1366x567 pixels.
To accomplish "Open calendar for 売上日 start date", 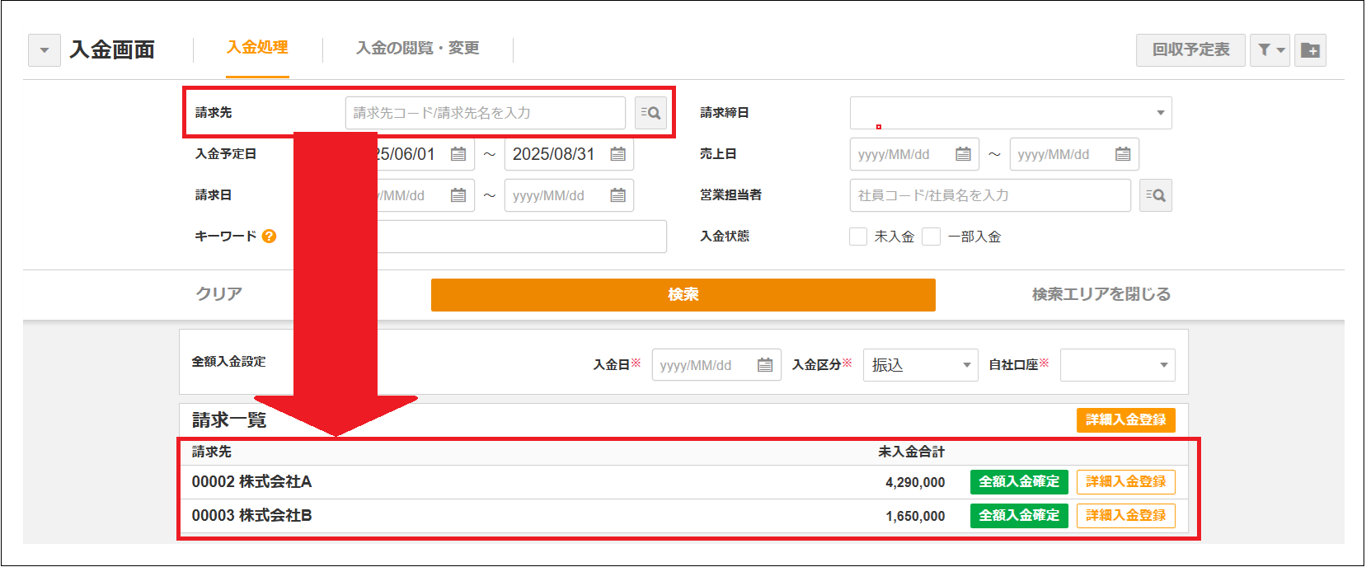I will click(x=963, y=154).
